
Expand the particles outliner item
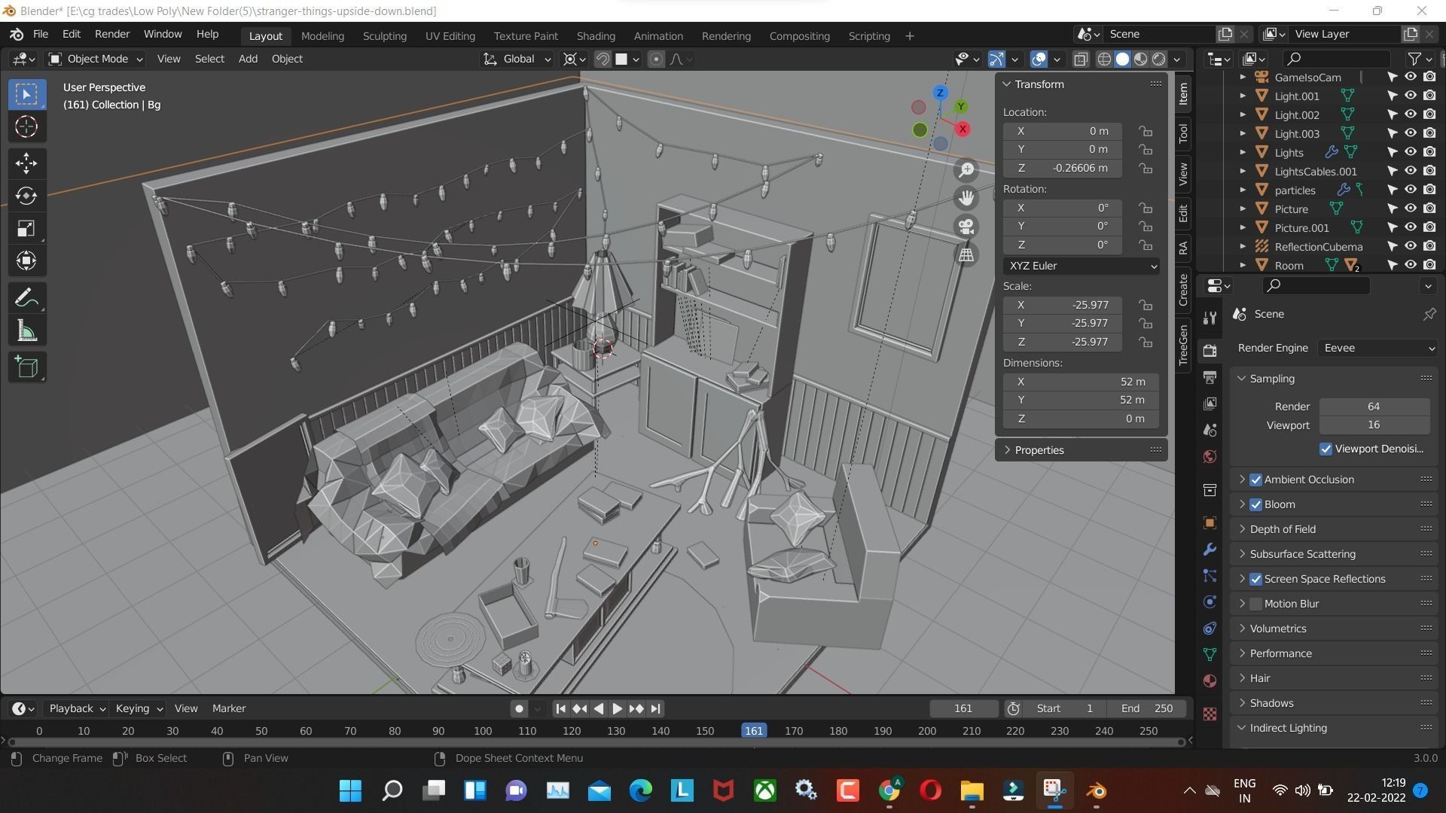(1243, 190)
